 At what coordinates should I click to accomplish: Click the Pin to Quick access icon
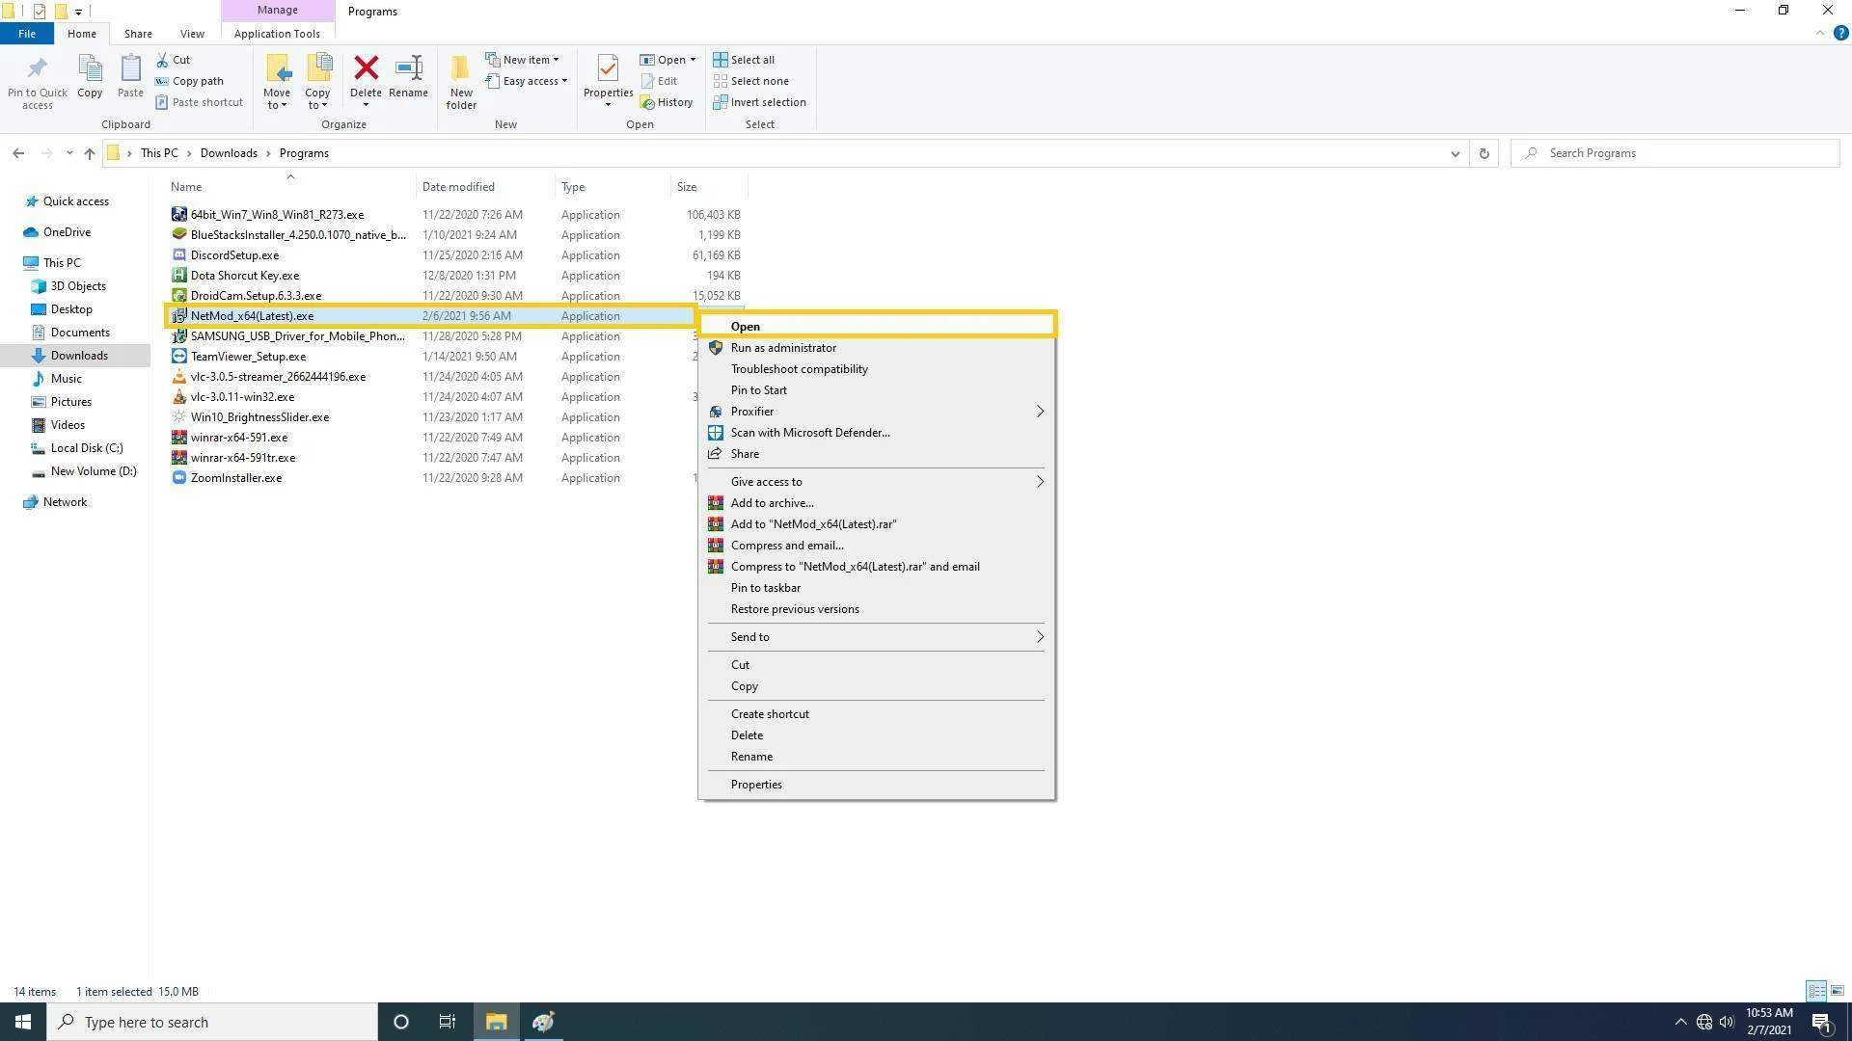click(x=37, y=69)
